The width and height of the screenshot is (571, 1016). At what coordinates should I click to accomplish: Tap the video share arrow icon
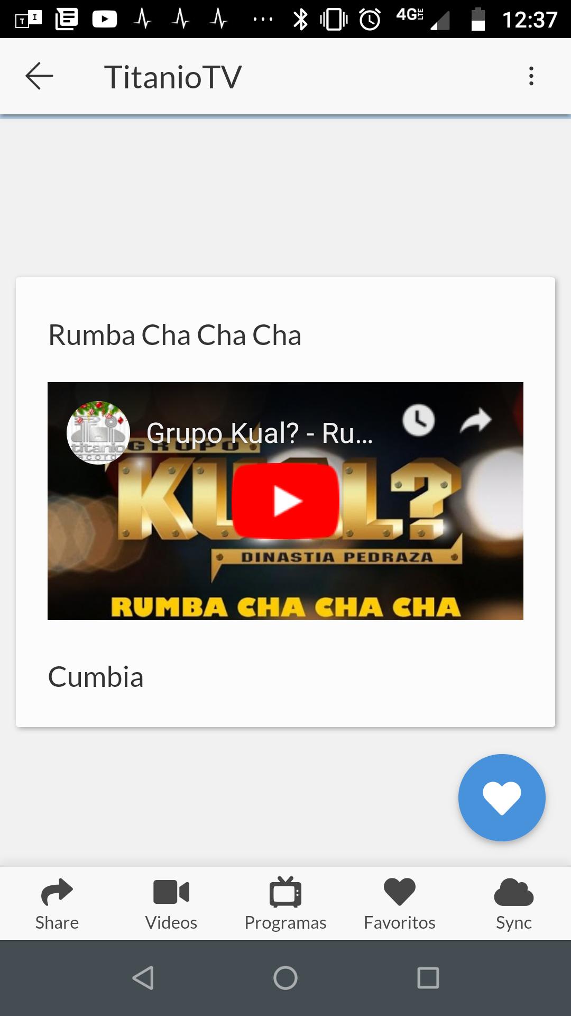pos(476,421)
